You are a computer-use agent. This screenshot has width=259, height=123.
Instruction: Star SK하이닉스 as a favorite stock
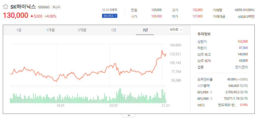(x=5, y=7)
